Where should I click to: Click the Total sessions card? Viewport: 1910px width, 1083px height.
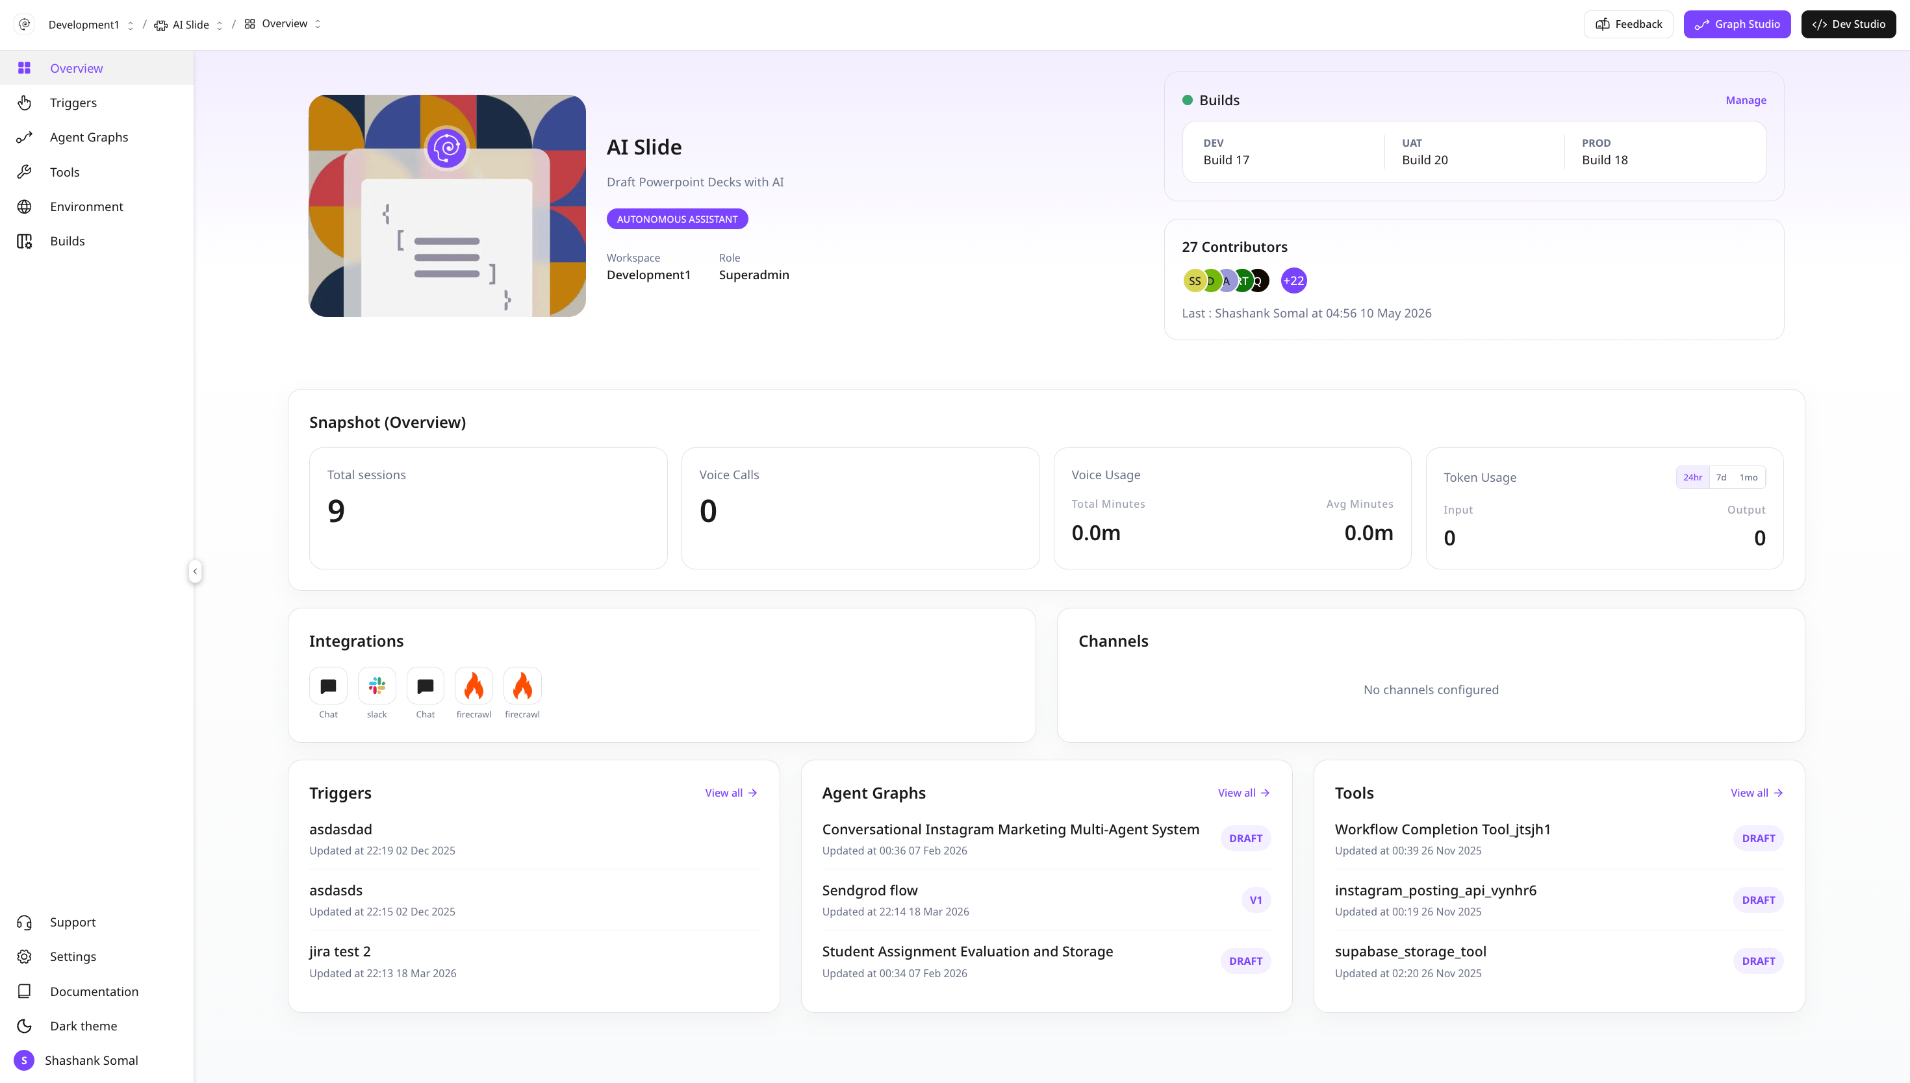coord(488,508)
